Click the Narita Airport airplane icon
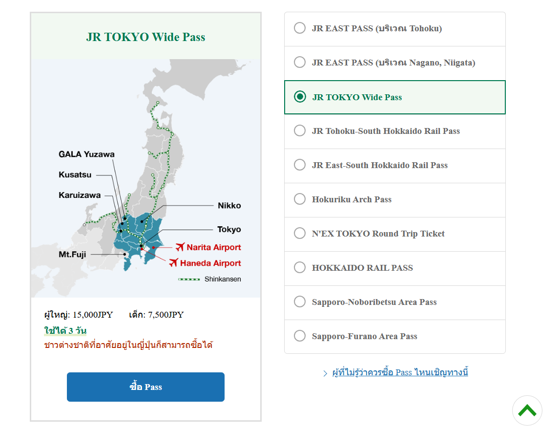 click(x=180, y=247)
